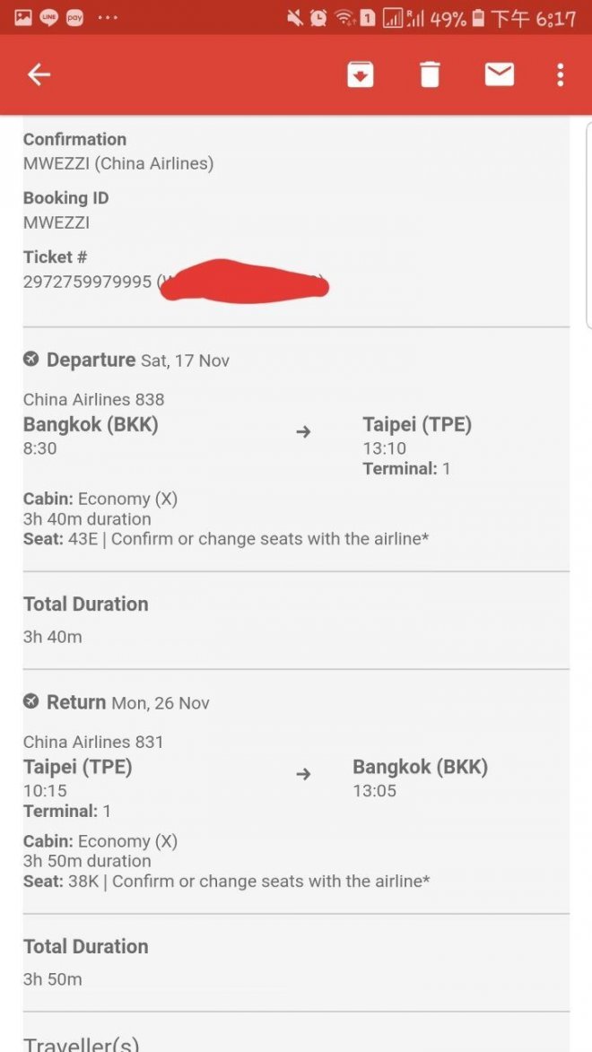Tap the MWEZZI Booking ID value

57,222
